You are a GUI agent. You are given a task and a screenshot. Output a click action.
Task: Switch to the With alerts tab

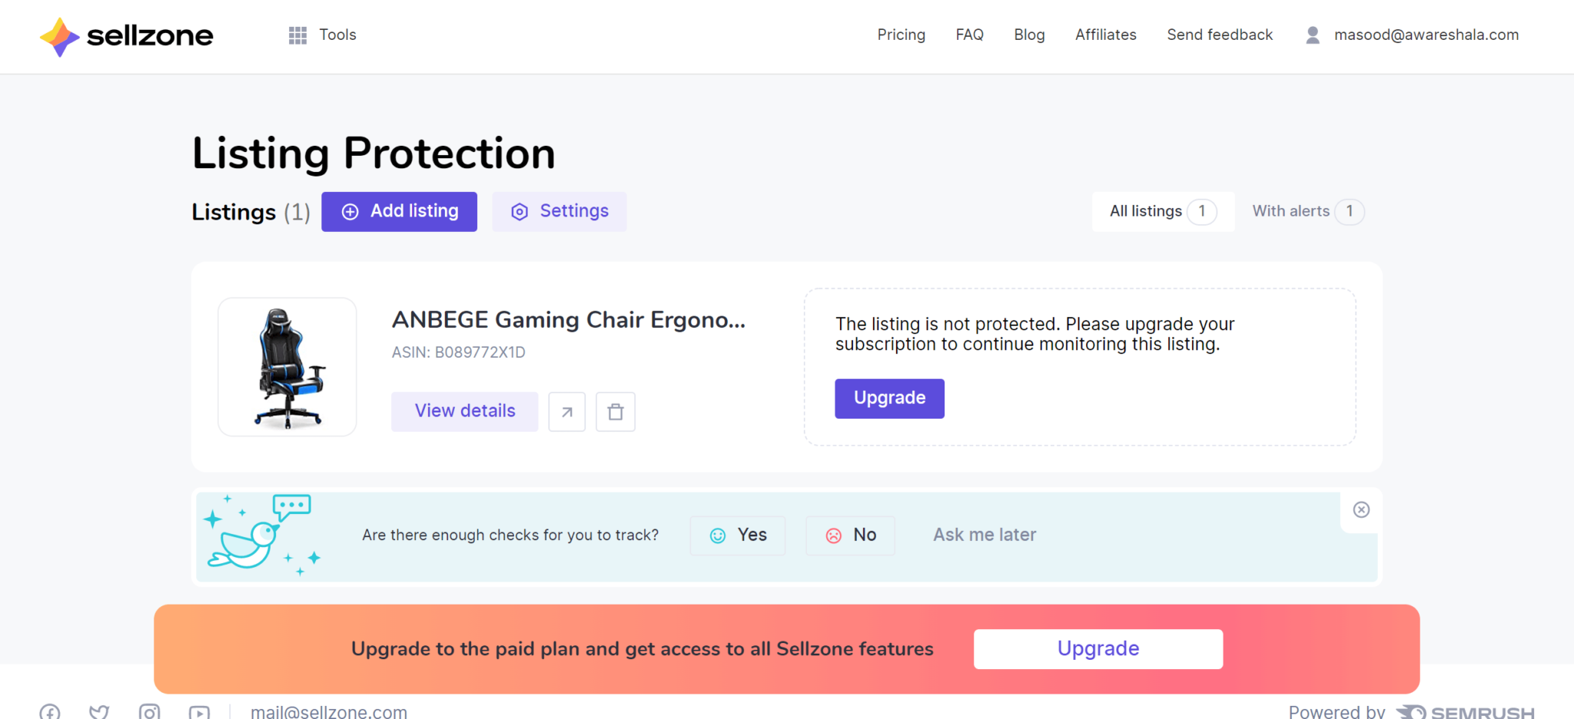[x=1308, y=211]
